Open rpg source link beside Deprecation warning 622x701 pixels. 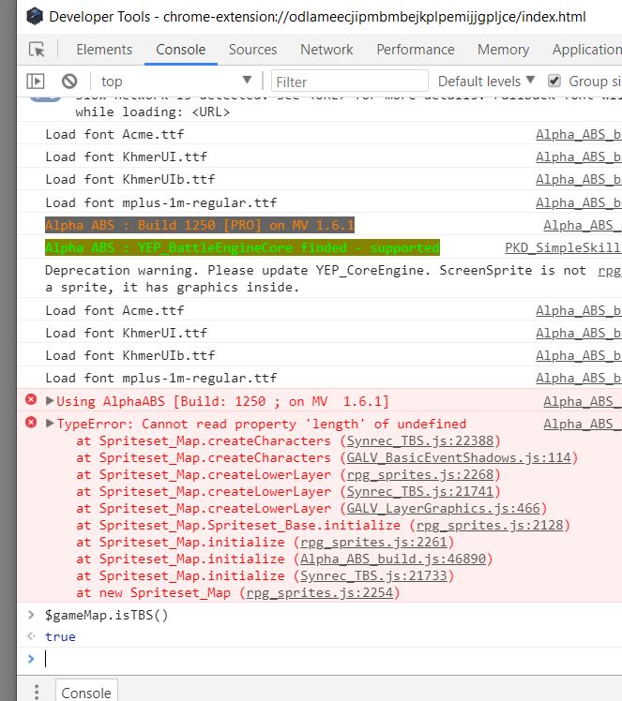tap(610, 271)
